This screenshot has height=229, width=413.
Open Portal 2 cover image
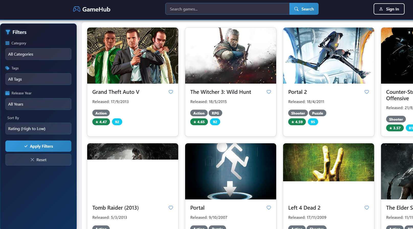click(x=329, y=56)
